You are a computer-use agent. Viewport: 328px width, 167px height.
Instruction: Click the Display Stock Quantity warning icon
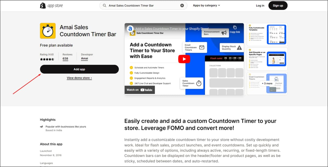click(239, 48)
